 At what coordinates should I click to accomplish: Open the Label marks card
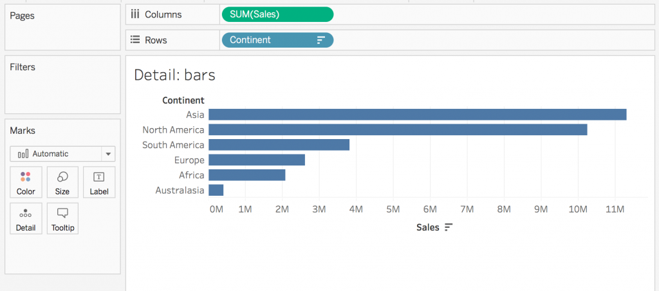click(99, 182)
